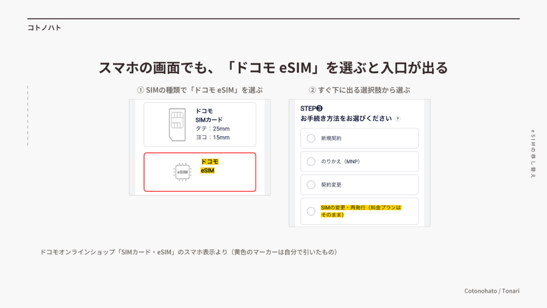Click the のりかえ（MNP）option label
Screen dimensions: 547x308
pyautogui.click(x=340, y=161)
